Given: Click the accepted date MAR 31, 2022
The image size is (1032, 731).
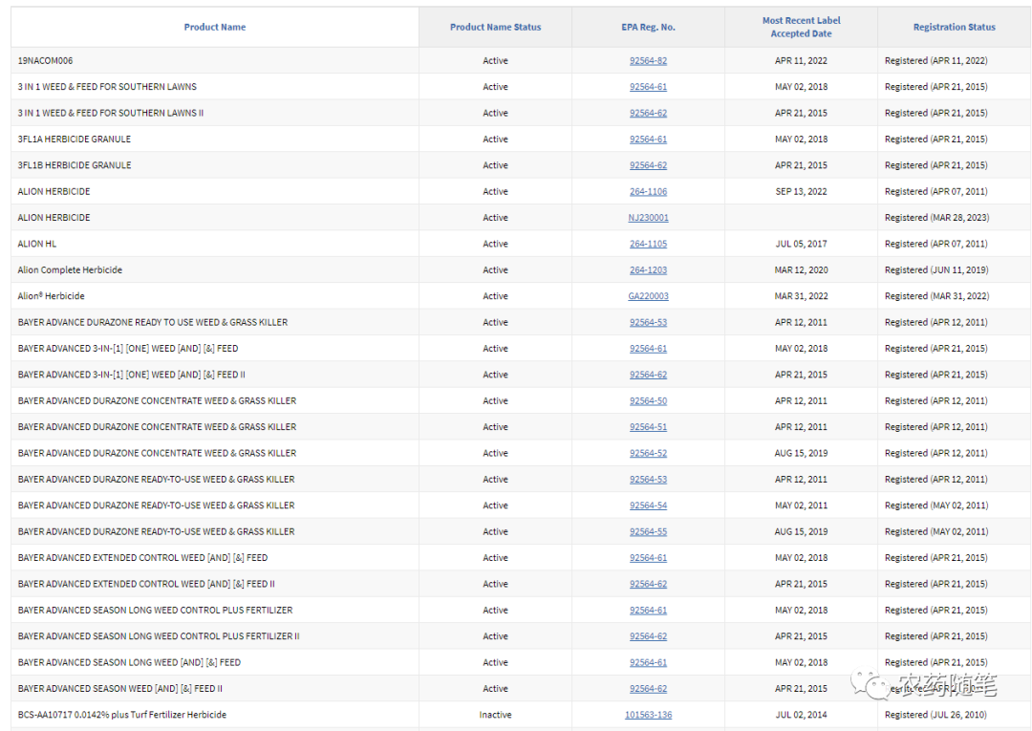Looking at the screenshot, I should point(801,296).
